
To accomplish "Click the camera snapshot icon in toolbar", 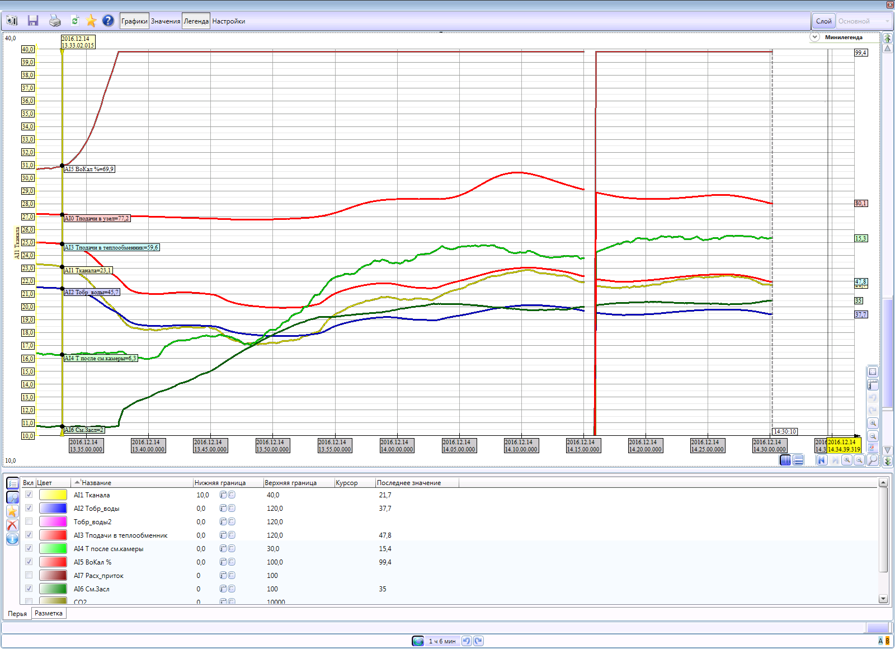I will coord(12,21).
